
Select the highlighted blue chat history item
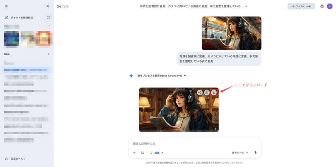26,70
